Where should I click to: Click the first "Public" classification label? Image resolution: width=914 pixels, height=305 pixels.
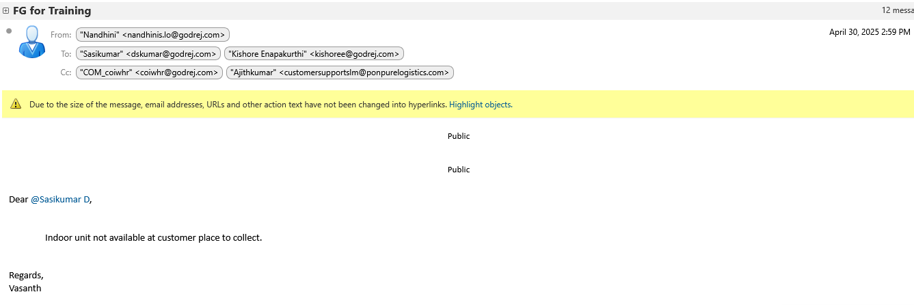pos(459,136)
